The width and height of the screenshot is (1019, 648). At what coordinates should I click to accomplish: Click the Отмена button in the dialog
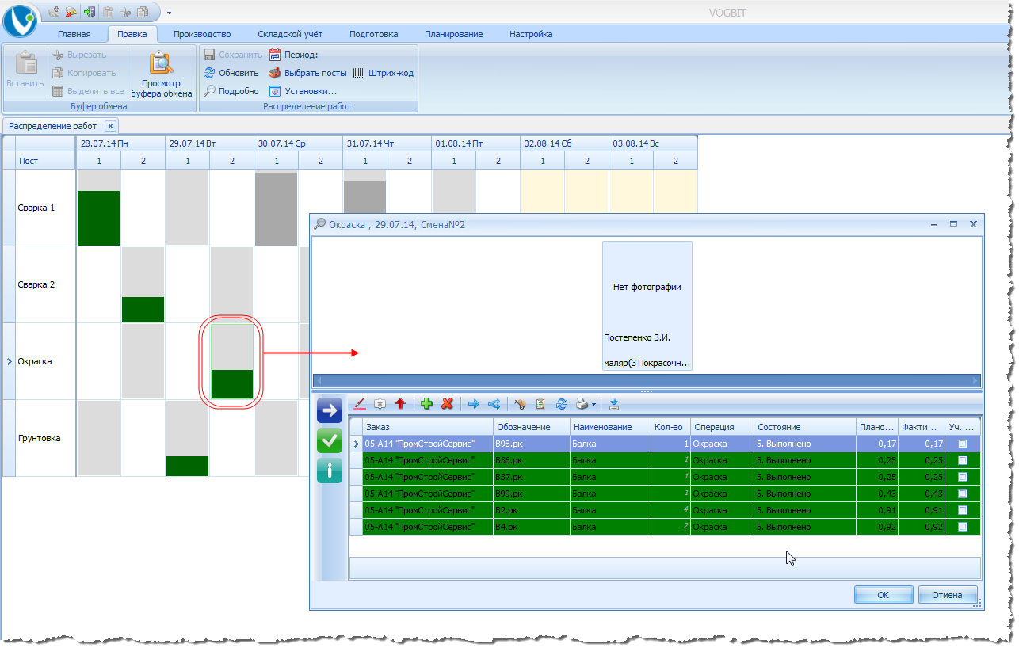tap(947, 595)
